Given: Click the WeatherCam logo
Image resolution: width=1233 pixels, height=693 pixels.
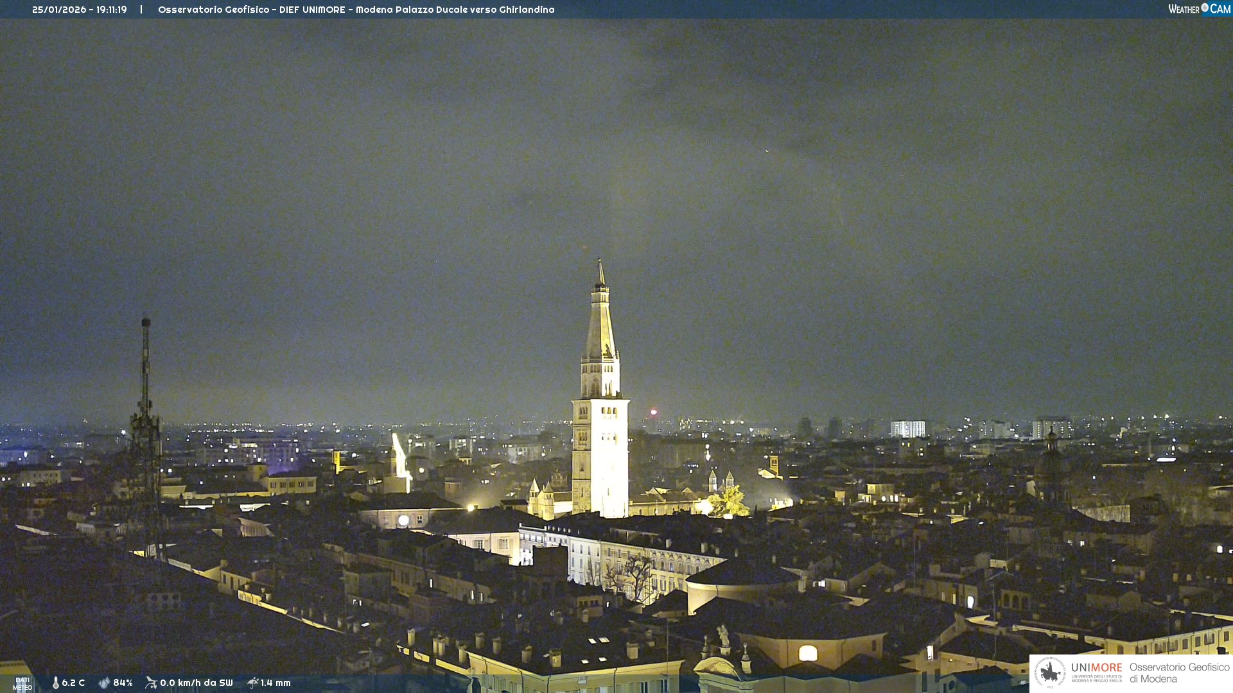Looking at the screenshot, I should (1198, 9).
